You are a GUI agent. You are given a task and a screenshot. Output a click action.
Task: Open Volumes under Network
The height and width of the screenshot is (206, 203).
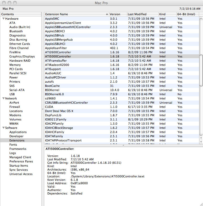pyautogui.click(x=15, y=119)
